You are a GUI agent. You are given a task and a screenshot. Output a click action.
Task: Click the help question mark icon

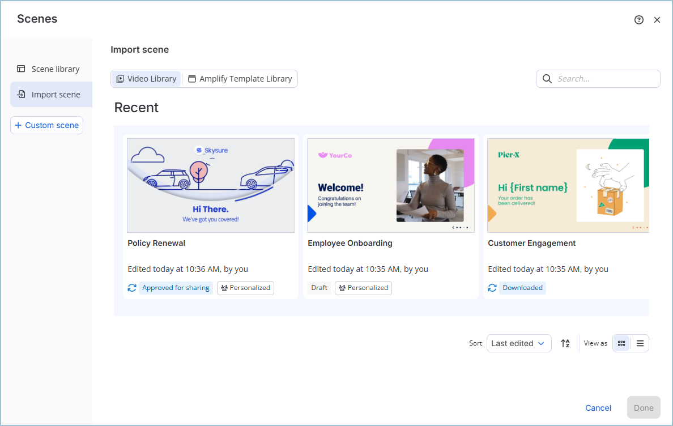coord(639,20)
